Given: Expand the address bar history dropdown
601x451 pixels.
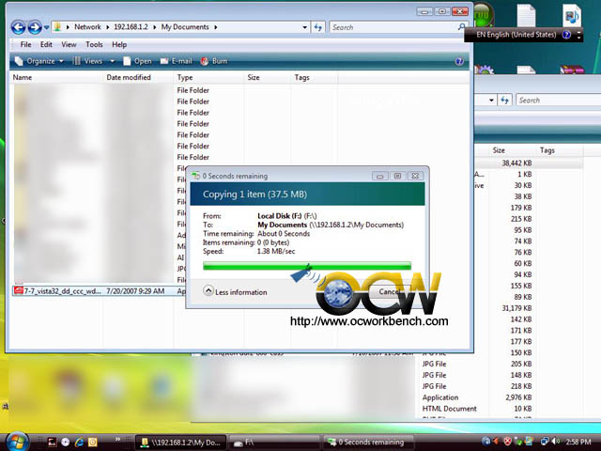Looking at the screenshot, I should (x=304, y=27).
